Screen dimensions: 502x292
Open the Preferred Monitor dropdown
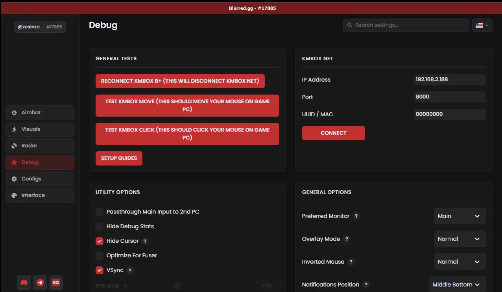(x=460, y=216)
